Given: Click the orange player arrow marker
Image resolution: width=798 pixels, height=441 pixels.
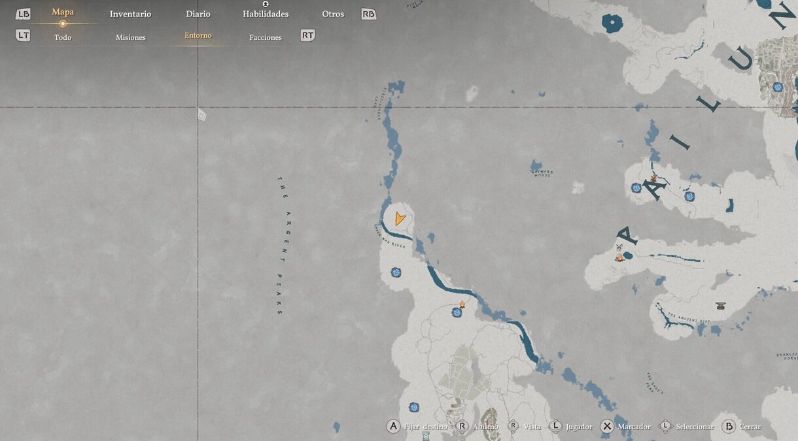Looking at the screenshot, I should coord(400,219).
